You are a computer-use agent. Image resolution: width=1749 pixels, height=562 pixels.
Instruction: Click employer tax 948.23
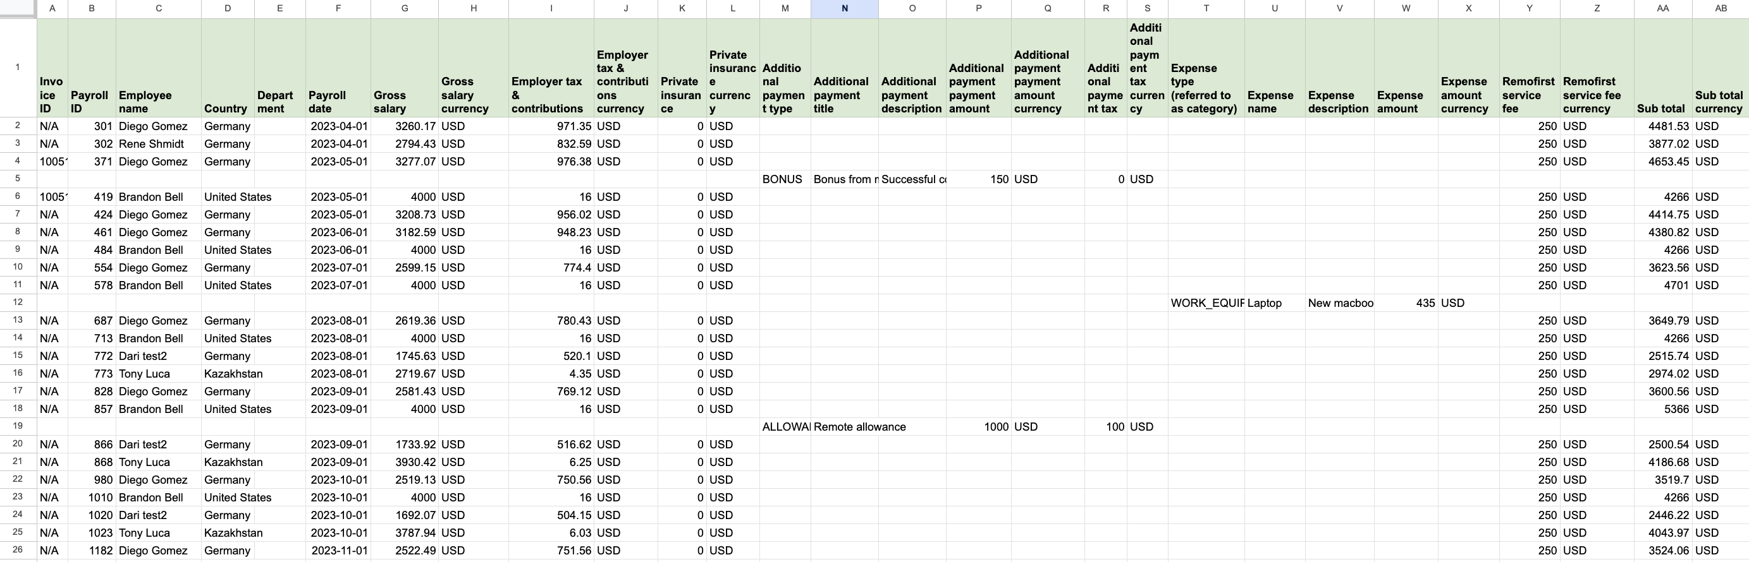551,232
